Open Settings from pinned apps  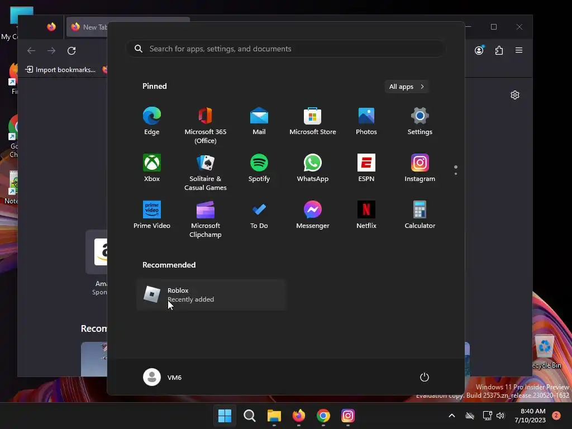click(x=420, y=121)
